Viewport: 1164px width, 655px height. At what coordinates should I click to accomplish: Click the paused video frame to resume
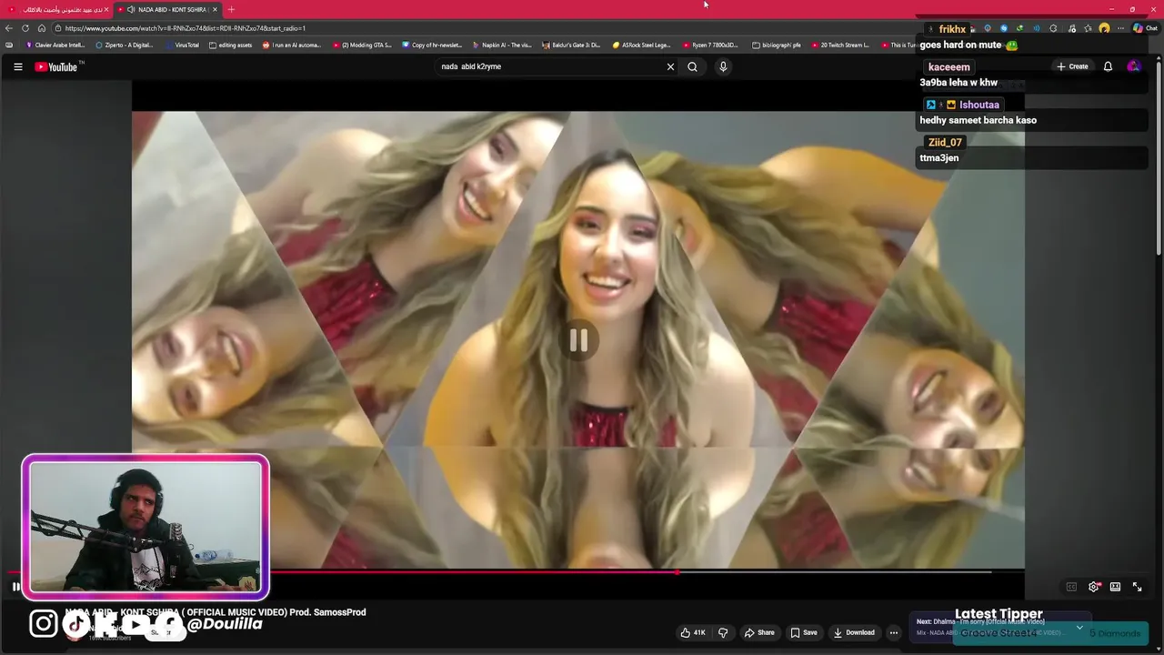pos(578,340)
